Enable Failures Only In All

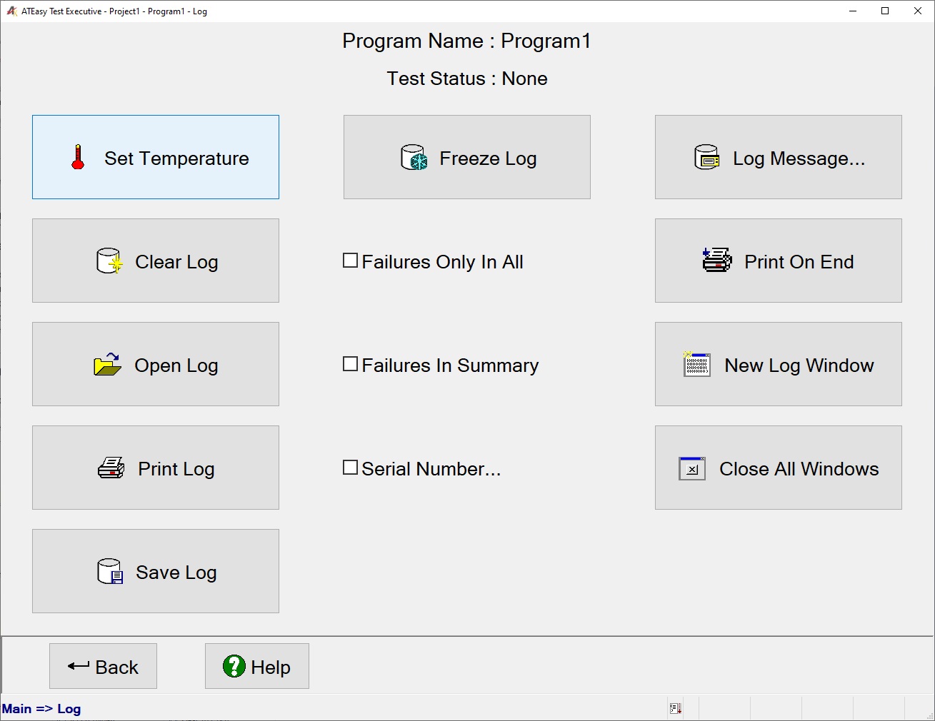(350, 261)
